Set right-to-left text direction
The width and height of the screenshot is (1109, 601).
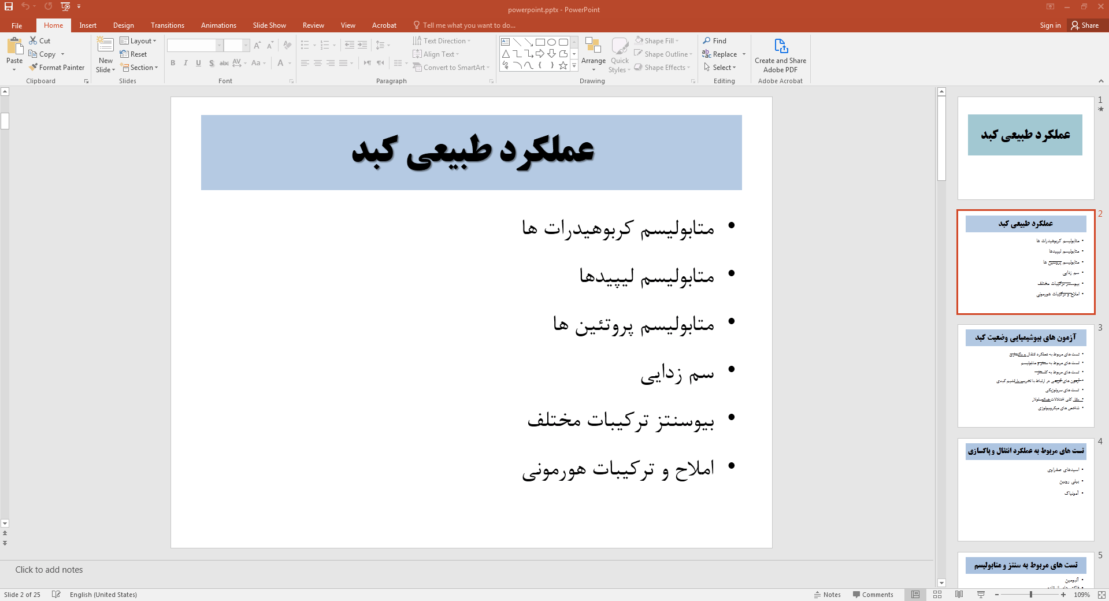click(380, 63)
